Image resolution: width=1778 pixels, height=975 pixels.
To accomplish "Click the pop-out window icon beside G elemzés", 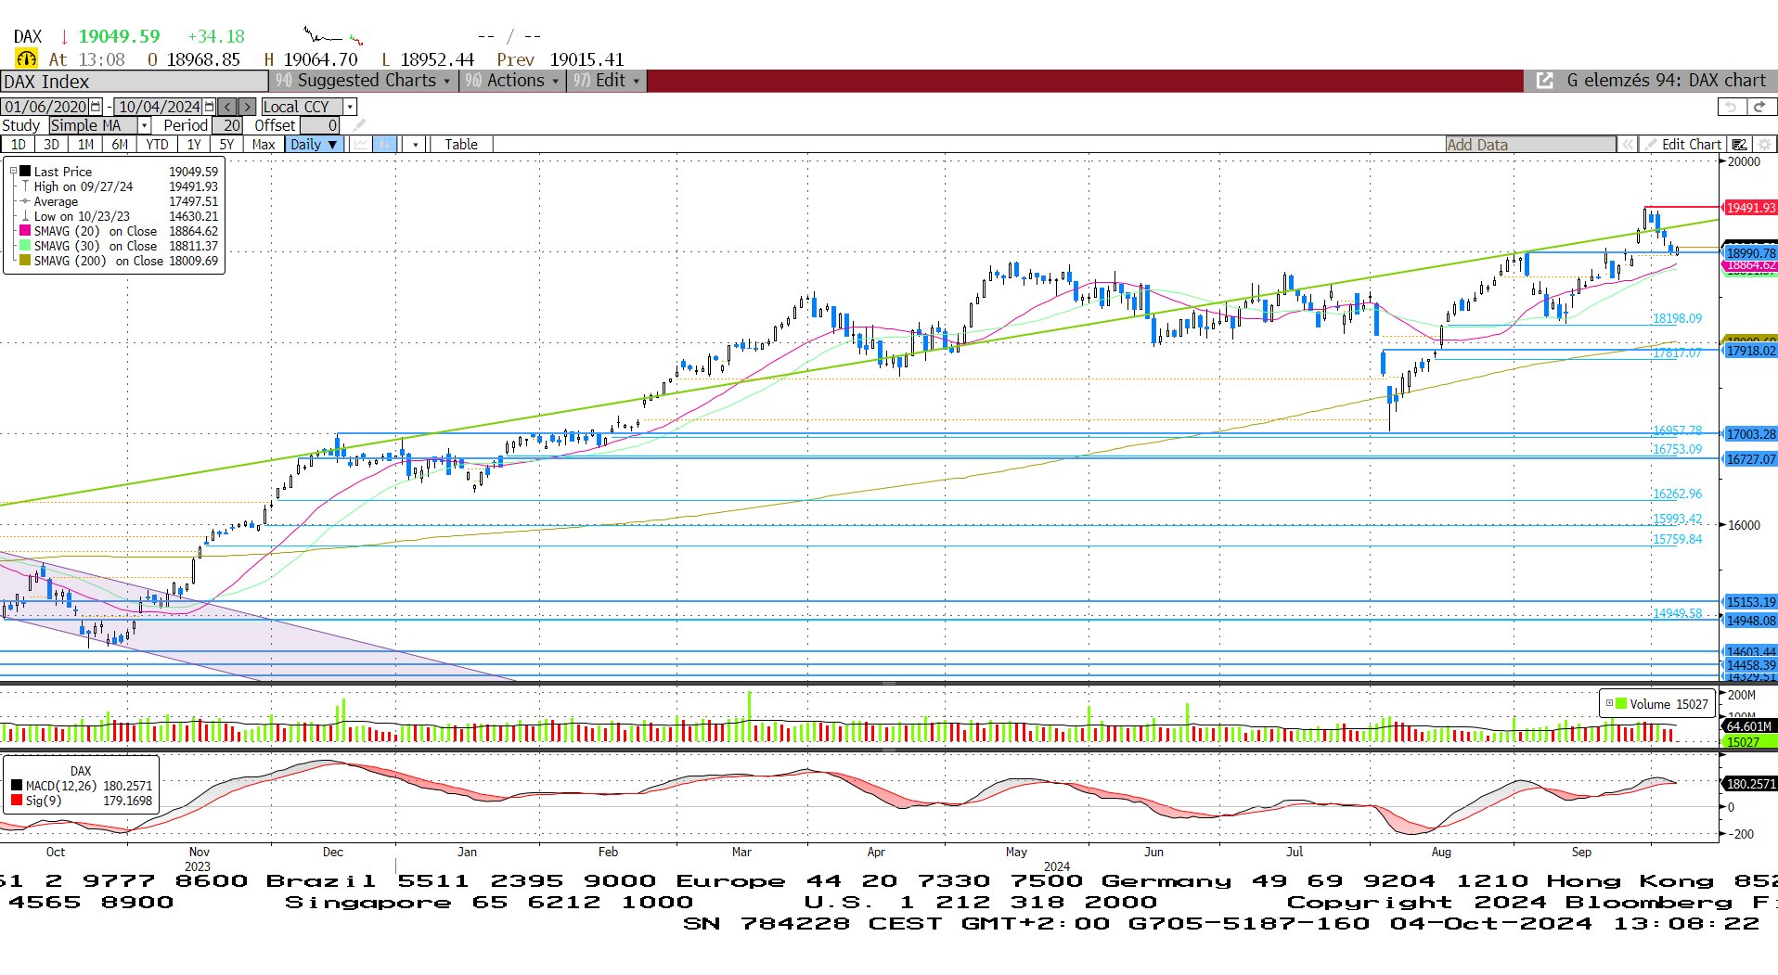I will (x=1544, y=81).
